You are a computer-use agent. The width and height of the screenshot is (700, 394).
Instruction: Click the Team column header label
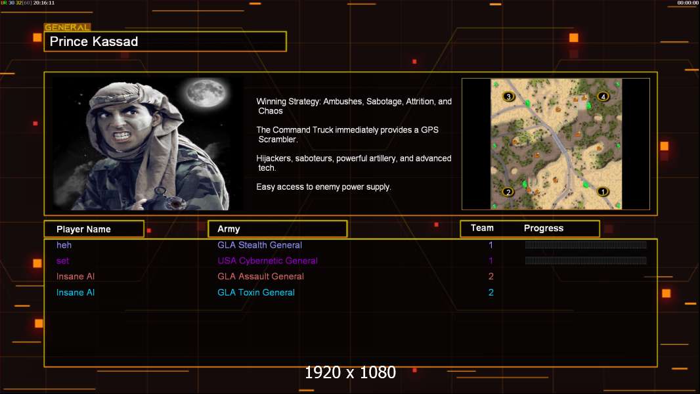[x=482, y=228]
